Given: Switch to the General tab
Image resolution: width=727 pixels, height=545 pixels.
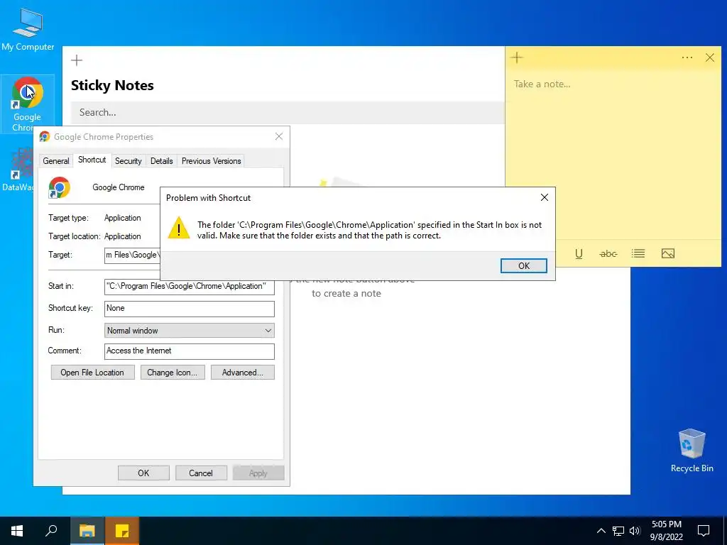Looking at the screenshot, I should (x=55, y=161).
